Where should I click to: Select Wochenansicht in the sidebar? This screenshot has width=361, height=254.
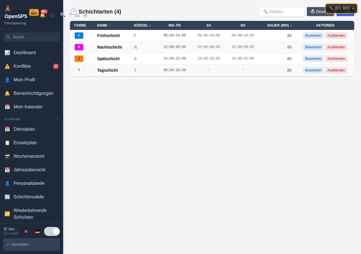point(32,156)
